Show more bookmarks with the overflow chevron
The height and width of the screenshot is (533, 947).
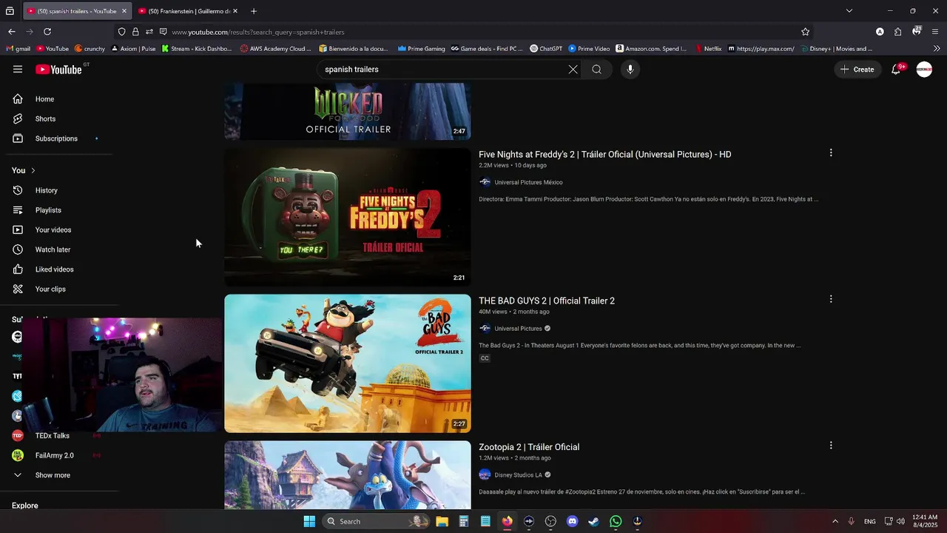[x=937, y=49]
